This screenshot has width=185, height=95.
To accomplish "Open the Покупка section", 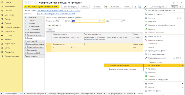I will 8,19.
